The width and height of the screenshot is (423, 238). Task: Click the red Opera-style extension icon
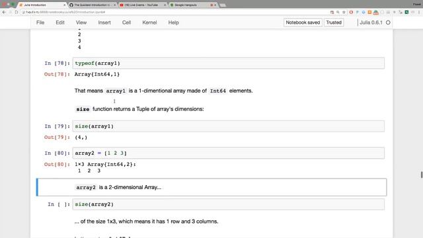(351, 12)
